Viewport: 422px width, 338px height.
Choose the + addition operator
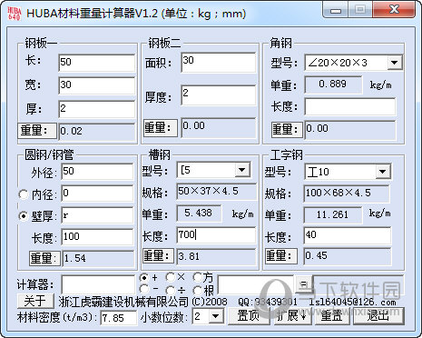click(144, 277)
